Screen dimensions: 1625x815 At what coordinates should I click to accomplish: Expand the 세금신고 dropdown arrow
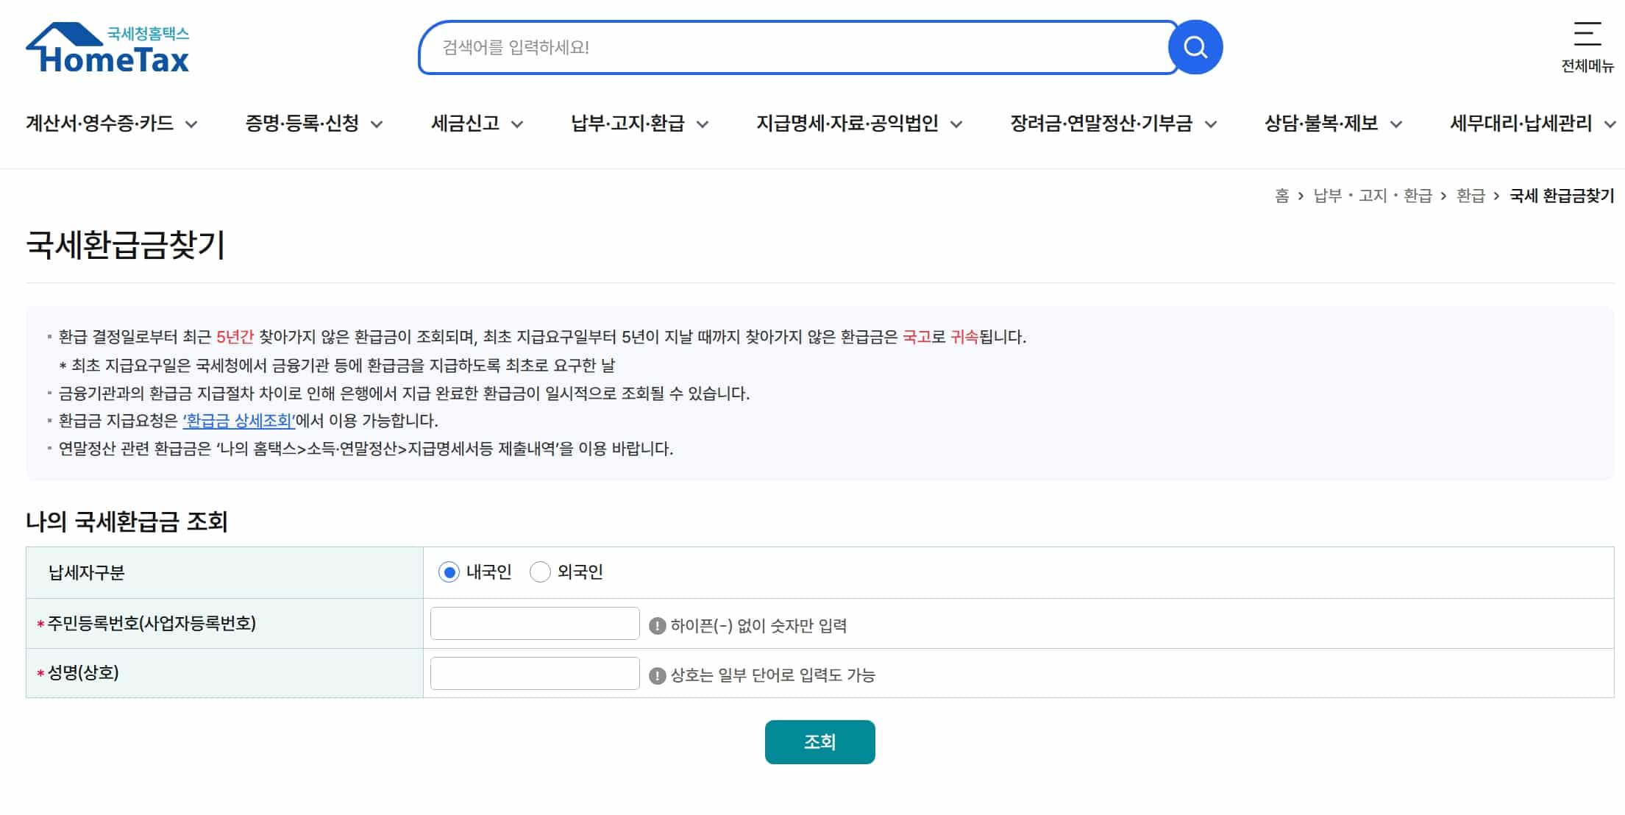point(517,124)
